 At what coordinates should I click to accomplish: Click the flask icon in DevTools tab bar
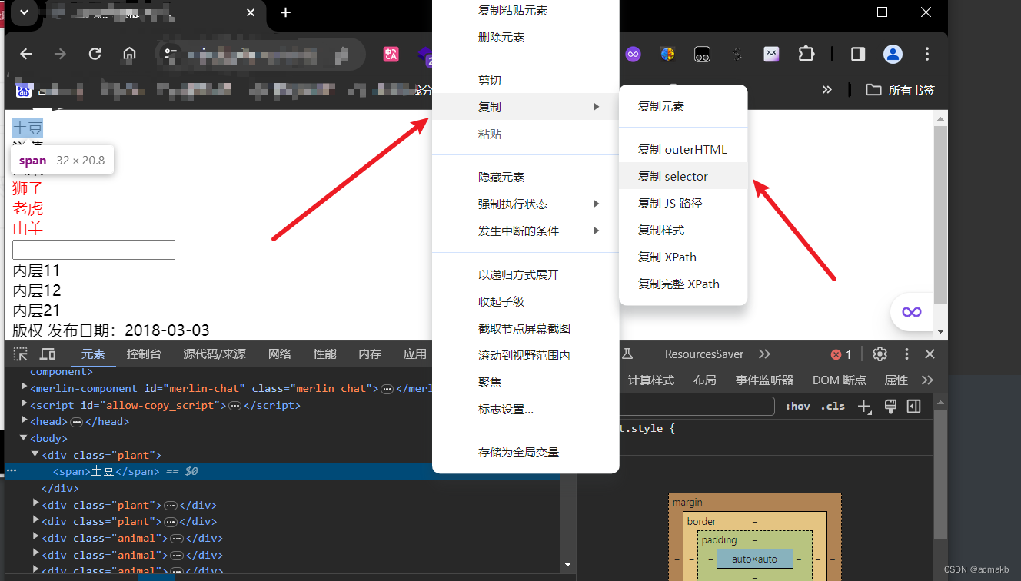[x=627, y=354]
